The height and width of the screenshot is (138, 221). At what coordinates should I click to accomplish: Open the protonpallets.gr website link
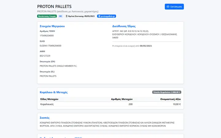tap(107, 16)
